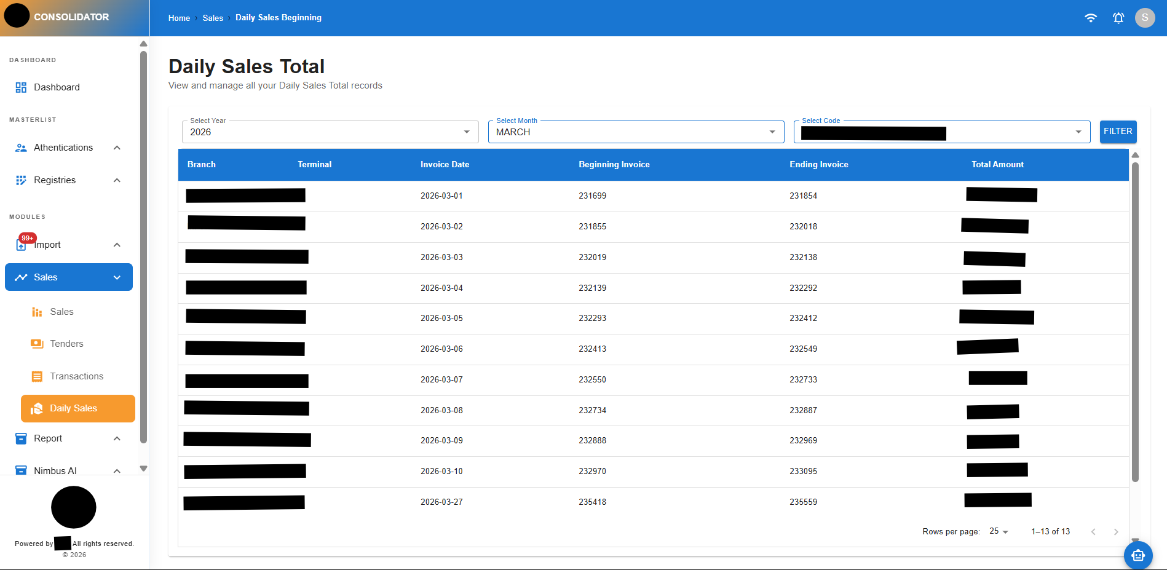Click the Report sidebar icon
The height and width of the screenshot is (570, 1167).
pyautogui.click(x=21, y=438)
